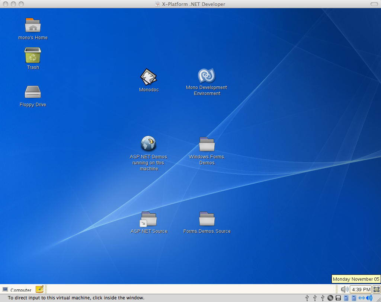Open the Computer menu in the panel

pyautogui.click(x=17, y=290)
